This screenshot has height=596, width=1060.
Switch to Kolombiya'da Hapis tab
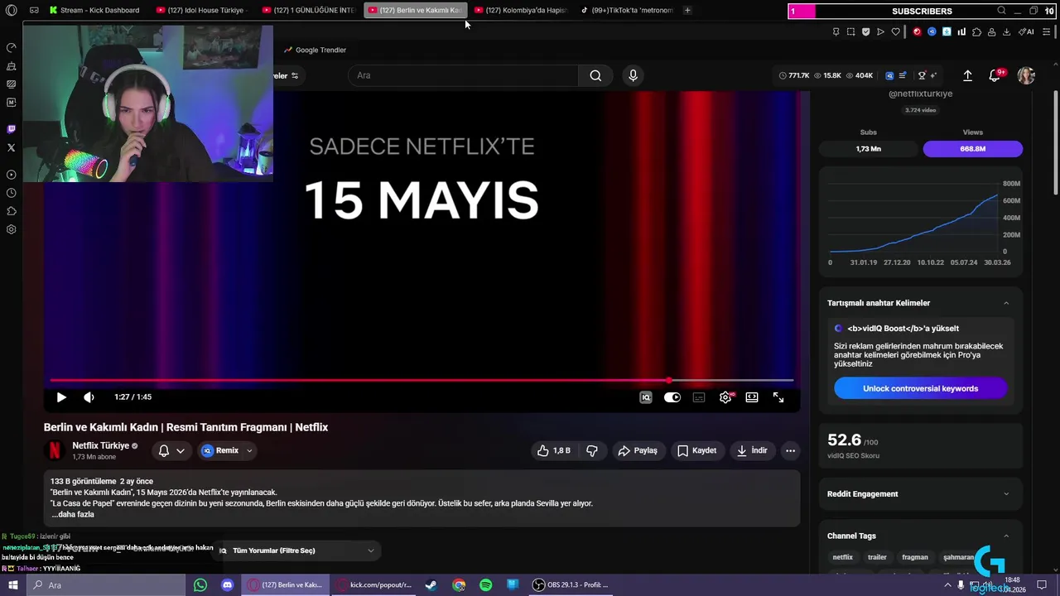520,10
